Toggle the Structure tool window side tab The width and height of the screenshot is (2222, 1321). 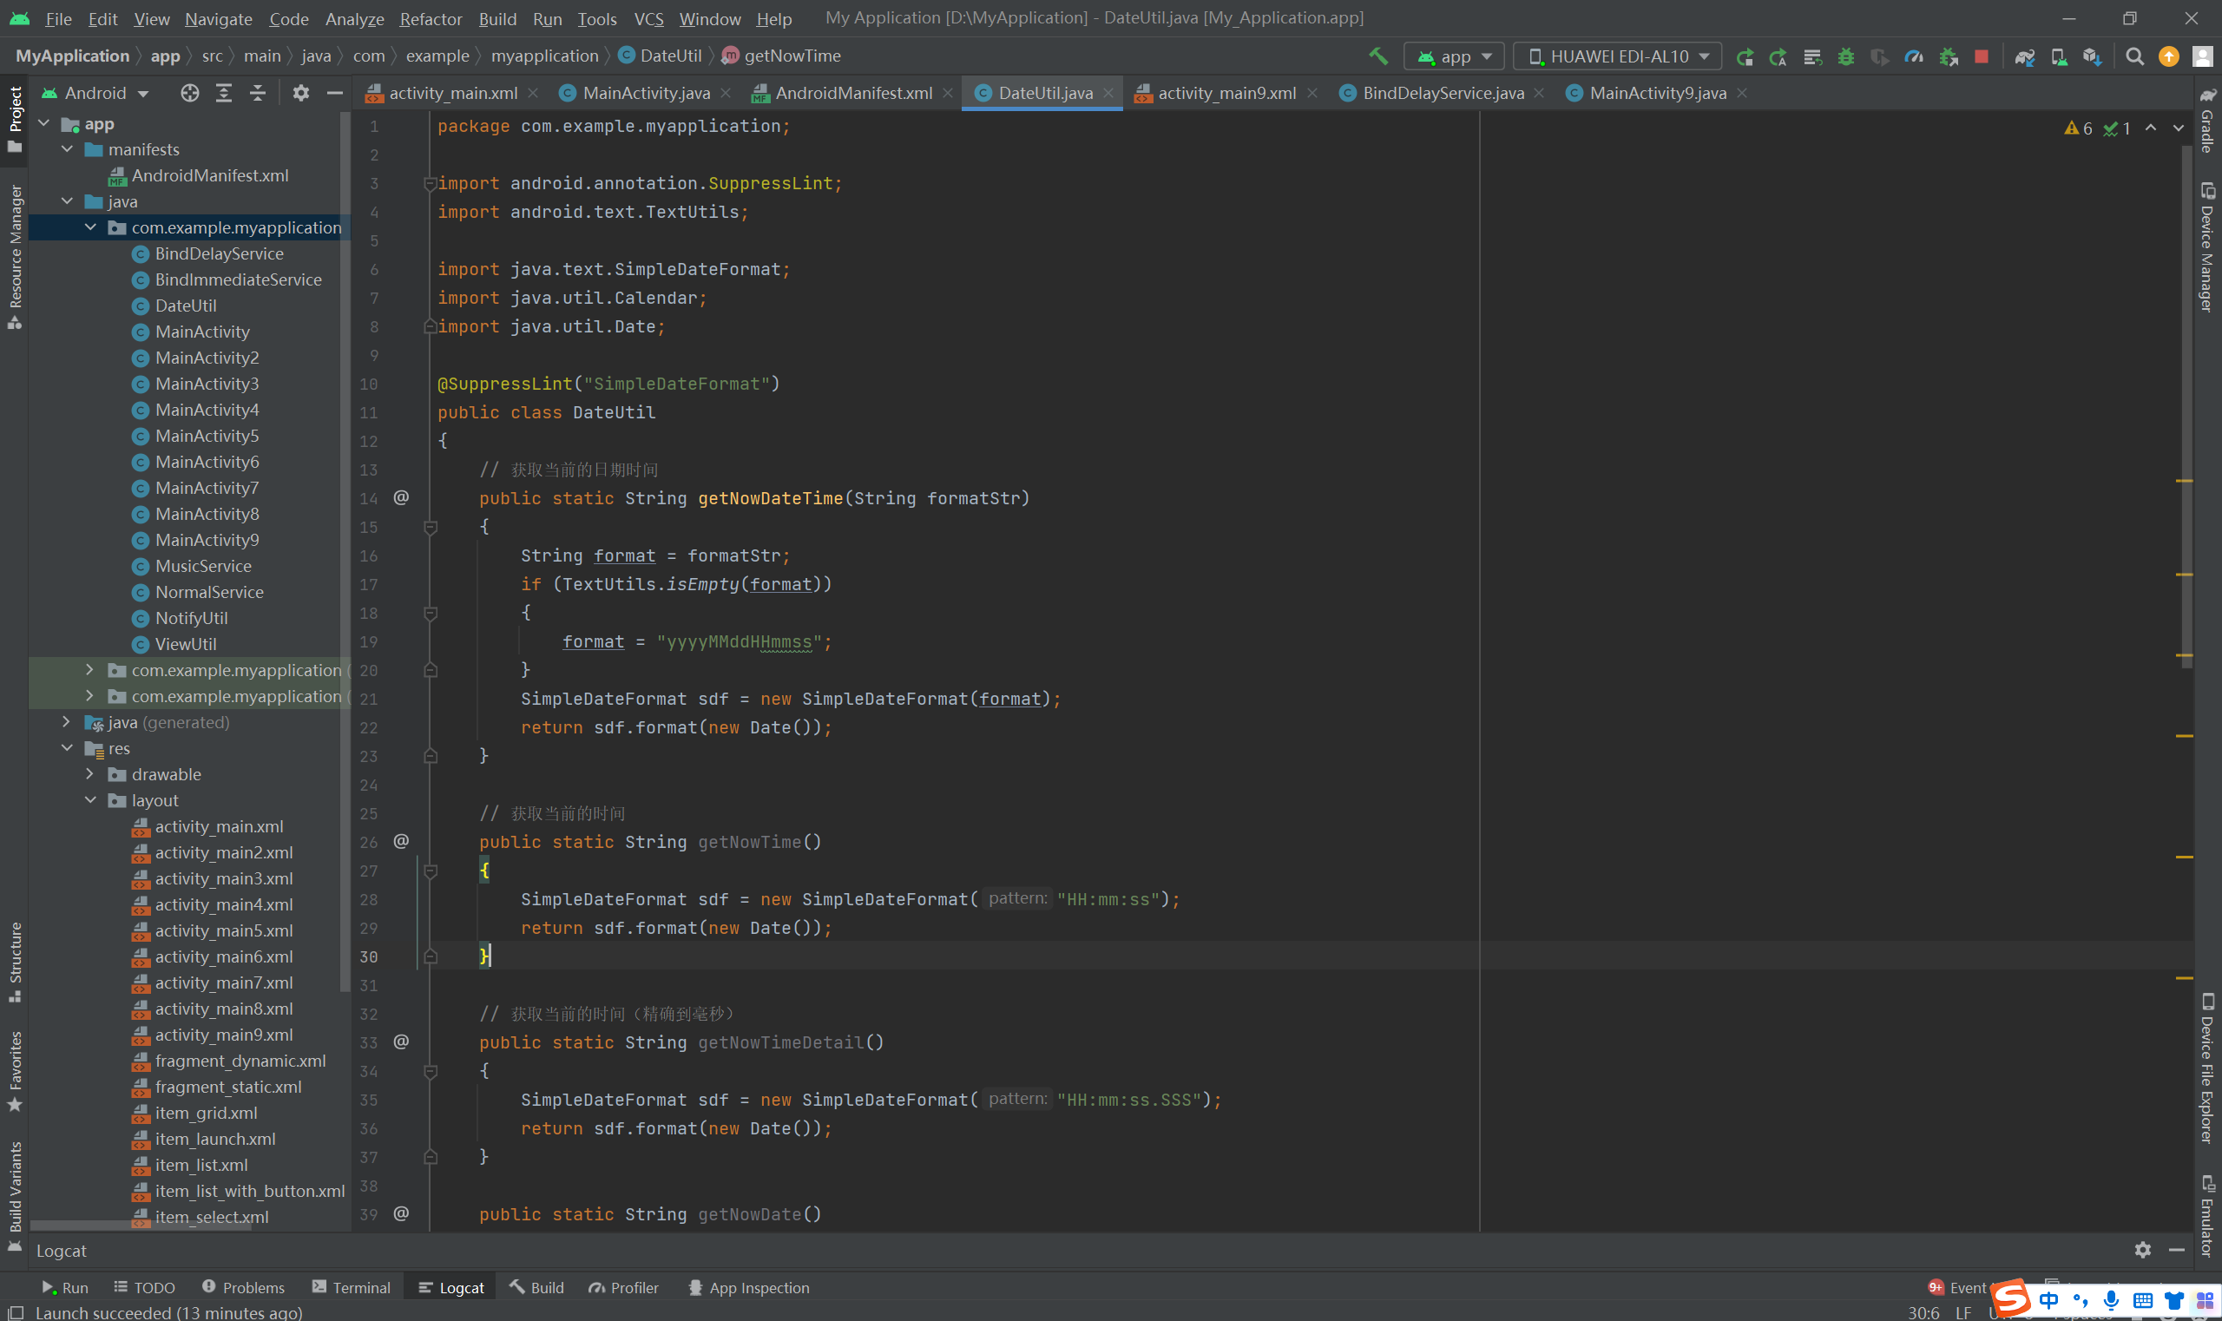pos(14,962)
